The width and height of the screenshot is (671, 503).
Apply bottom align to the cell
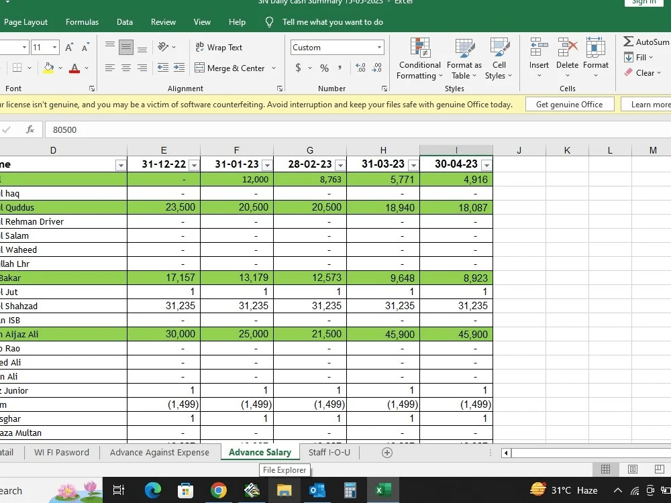click(142, 47)
